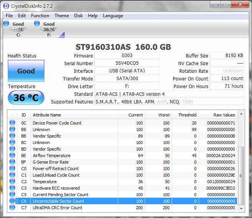Click the status orb for attribute C2 Temperature

12,181
